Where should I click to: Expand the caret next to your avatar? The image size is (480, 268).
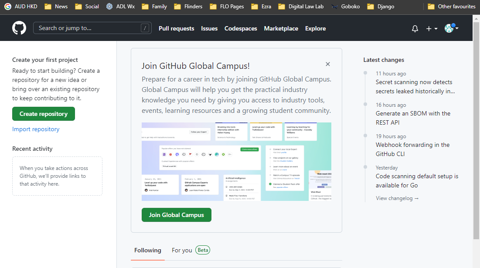[456, 28]
